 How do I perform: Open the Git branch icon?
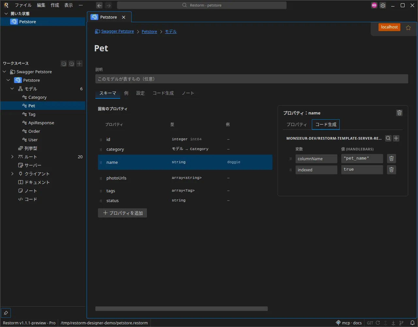point(401,323)
